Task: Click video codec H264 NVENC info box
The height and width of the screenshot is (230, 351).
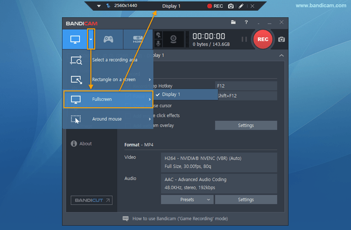Action: (x=219, y=162)
